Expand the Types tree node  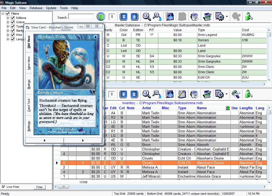pos(8,26)
